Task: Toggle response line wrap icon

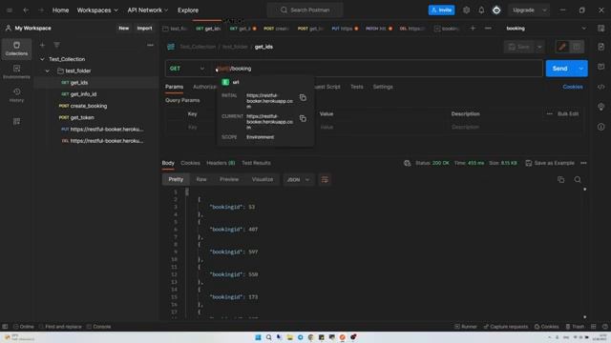Action: (x=325, y=179)
